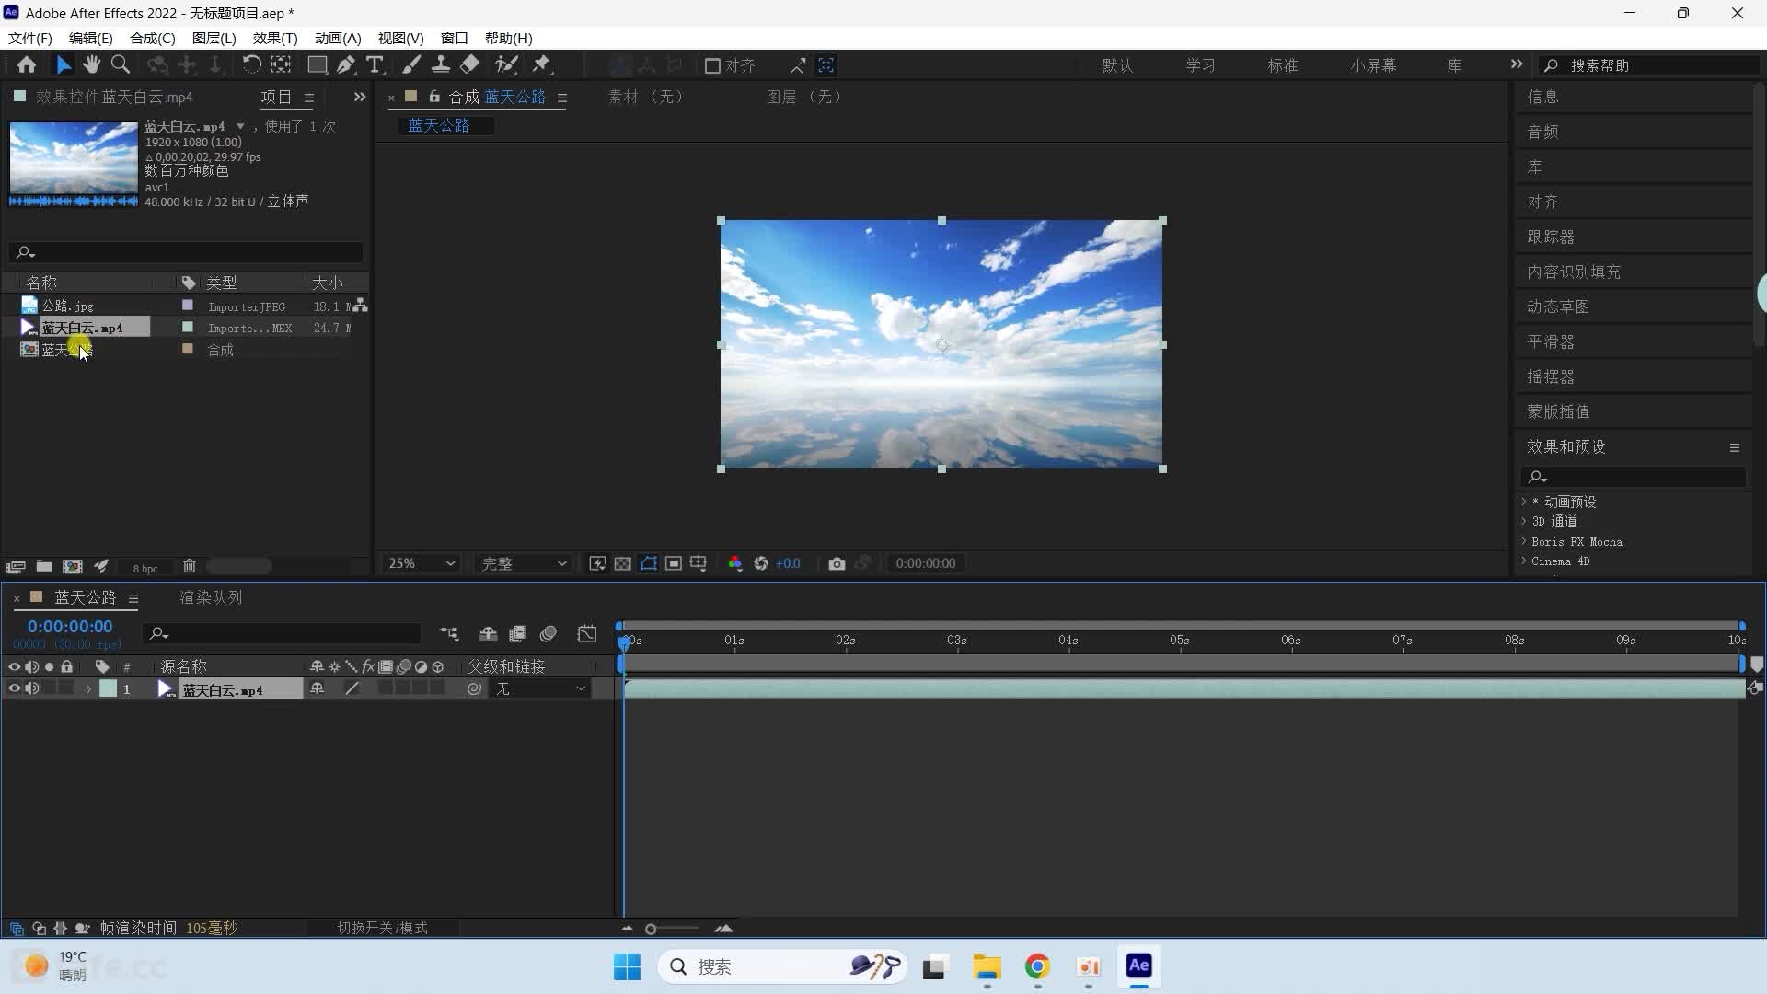Viewport: 1767px width, 994px height.
Task: Open the 合成(C) menu
Action: pos(152,38)
